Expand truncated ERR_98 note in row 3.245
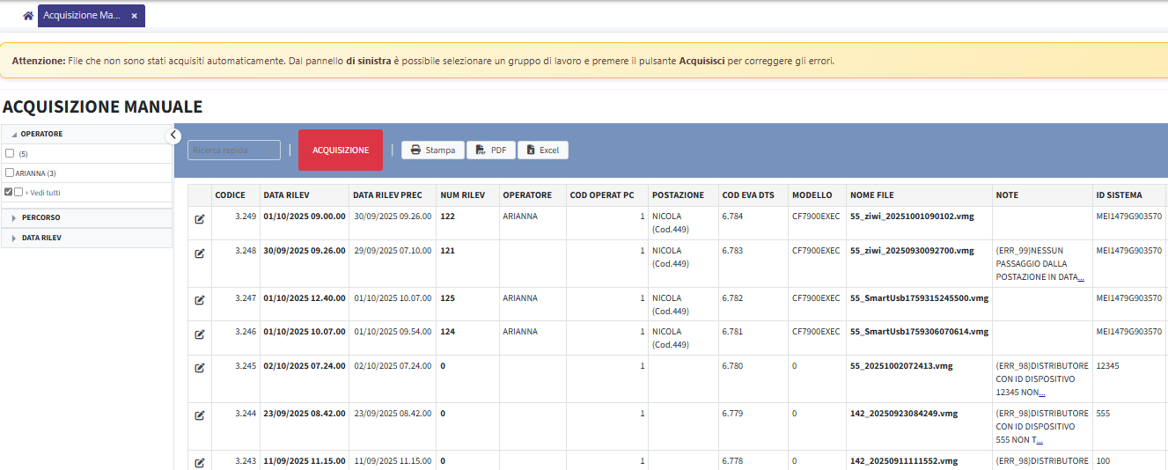 point(1040,393)
